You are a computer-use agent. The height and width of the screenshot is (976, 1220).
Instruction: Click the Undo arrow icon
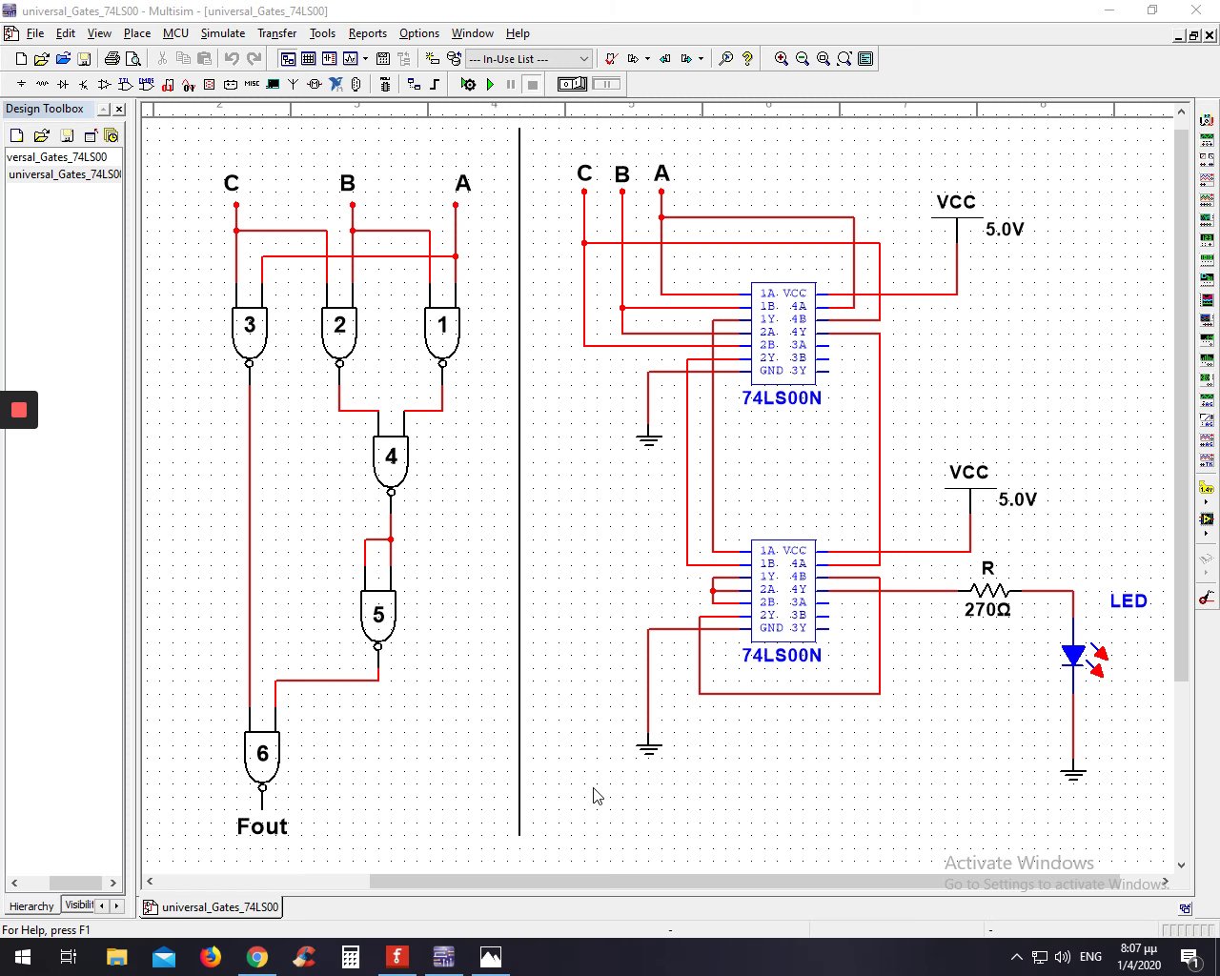point(232,59)
